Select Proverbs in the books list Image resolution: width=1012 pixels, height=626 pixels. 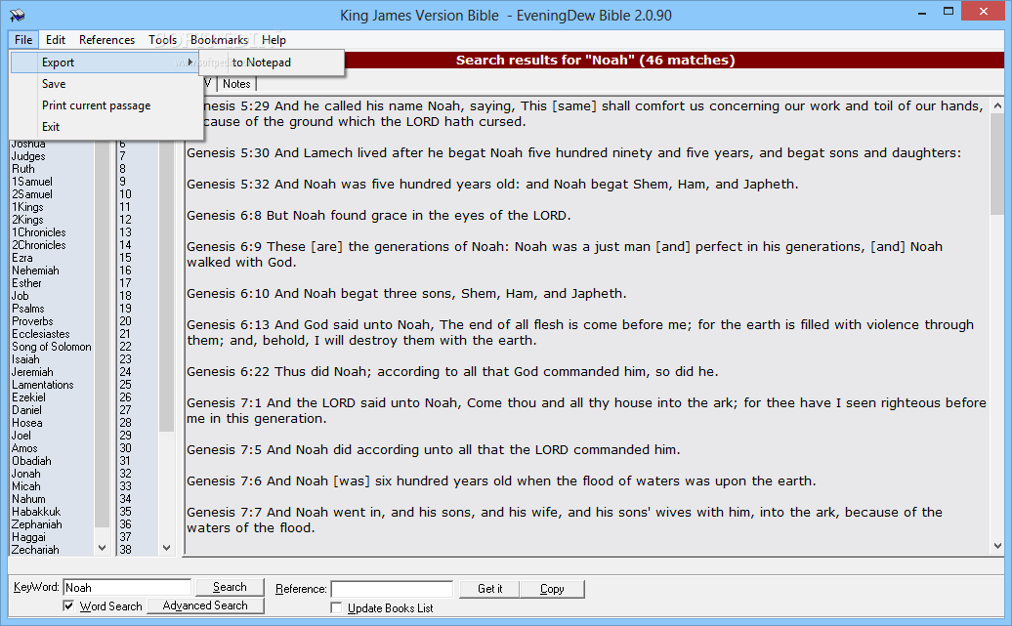click(32, 321)
